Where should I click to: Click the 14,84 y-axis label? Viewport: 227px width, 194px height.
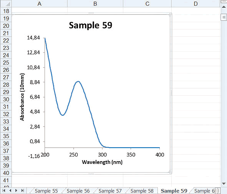click(x=33, y=37)
